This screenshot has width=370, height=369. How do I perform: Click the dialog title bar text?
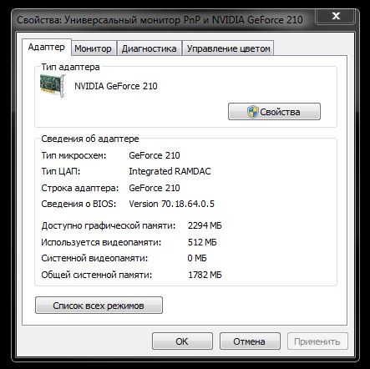point(160,20)
